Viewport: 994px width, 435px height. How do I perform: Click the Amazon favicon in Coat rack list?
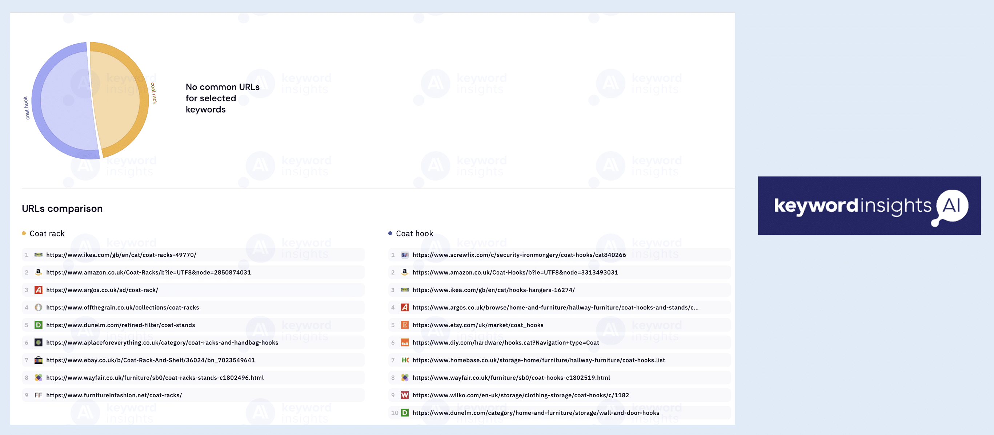point(39,272)
